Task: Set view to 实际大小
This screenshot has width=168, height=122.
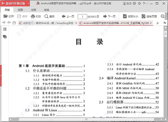Action: click(x=130, y=17)
